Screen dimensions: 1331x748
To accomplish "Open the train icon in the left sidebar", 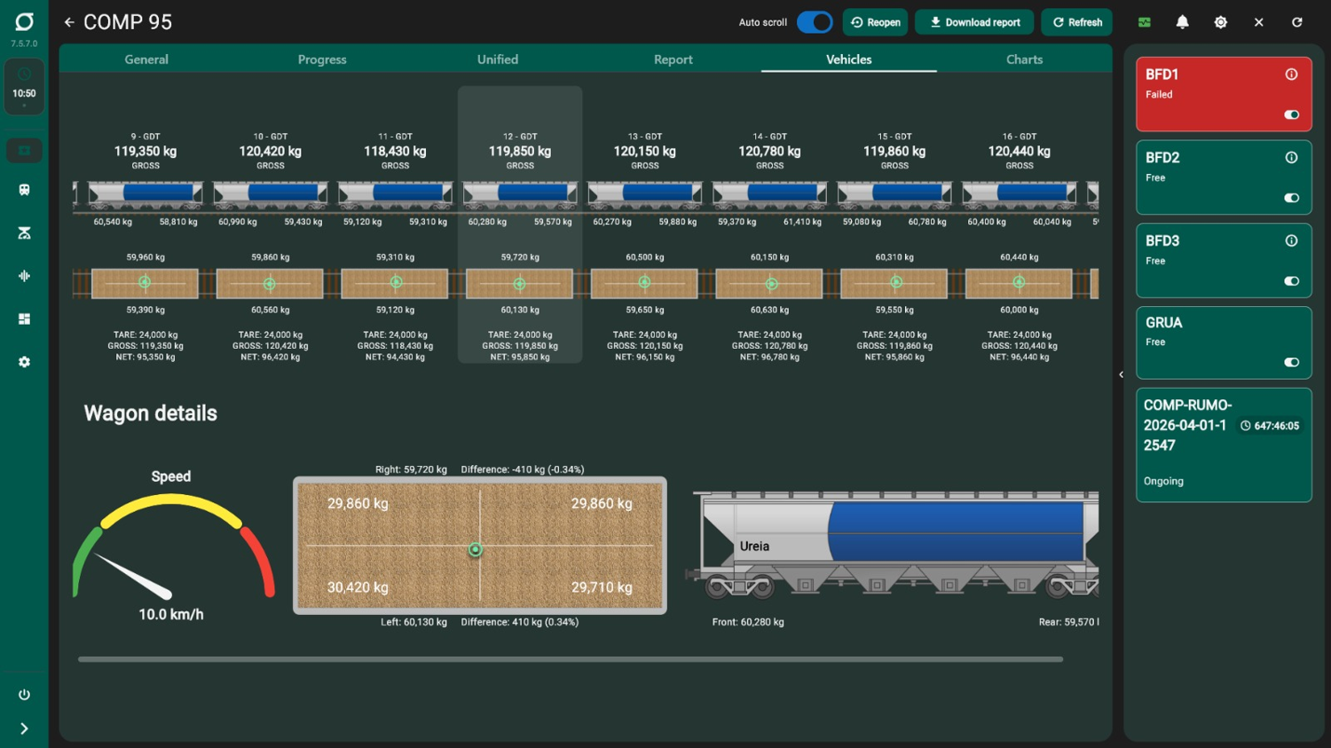I will coord(24,190).
